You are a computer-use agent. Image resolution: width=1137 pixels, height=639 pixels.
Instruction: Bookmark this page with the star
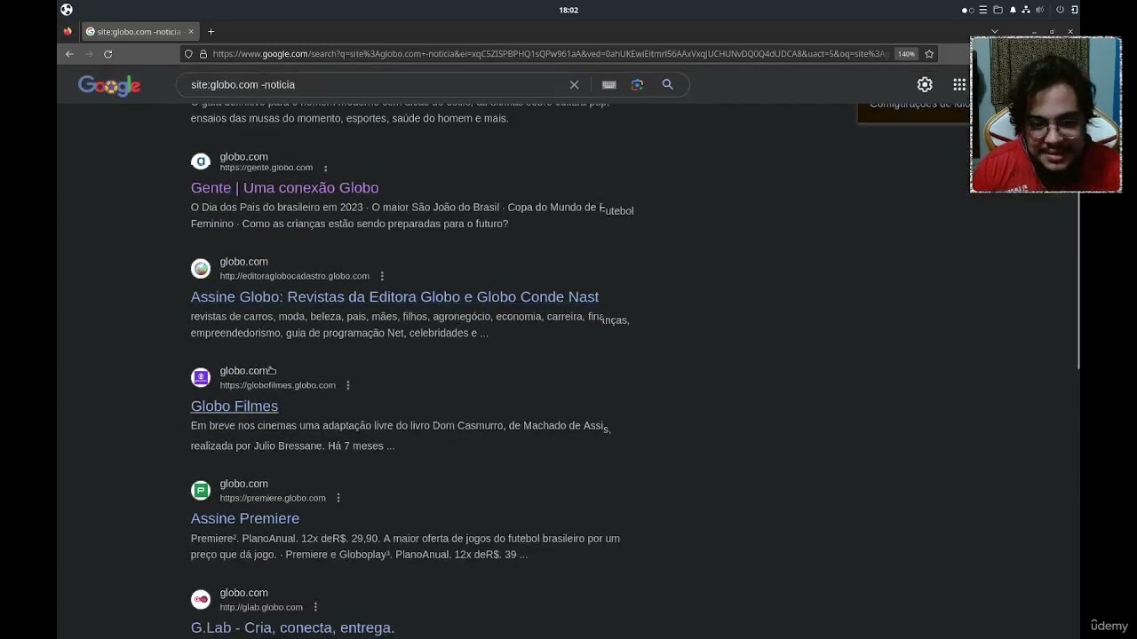point(929,54)
